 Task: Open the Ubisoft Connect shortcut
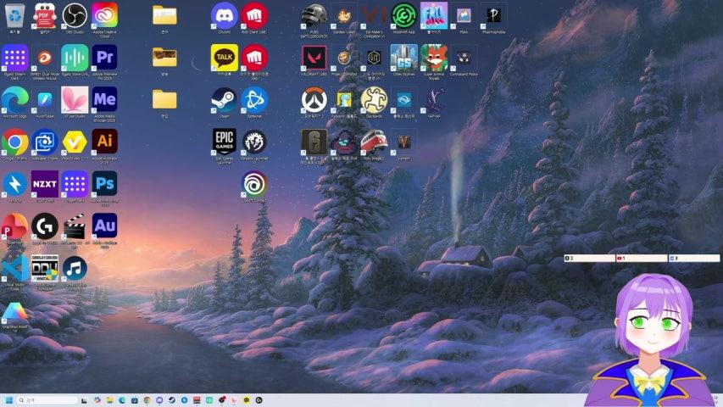point(253,183)
